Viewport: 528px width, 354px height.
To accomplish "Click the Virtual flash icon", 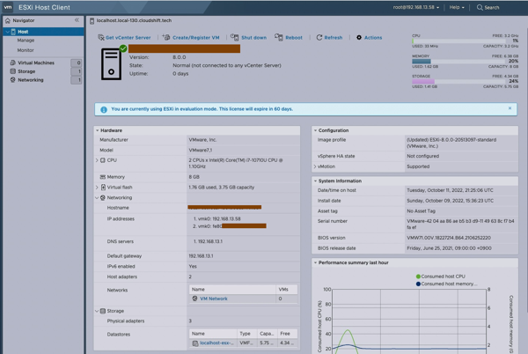I will (103, 188).
